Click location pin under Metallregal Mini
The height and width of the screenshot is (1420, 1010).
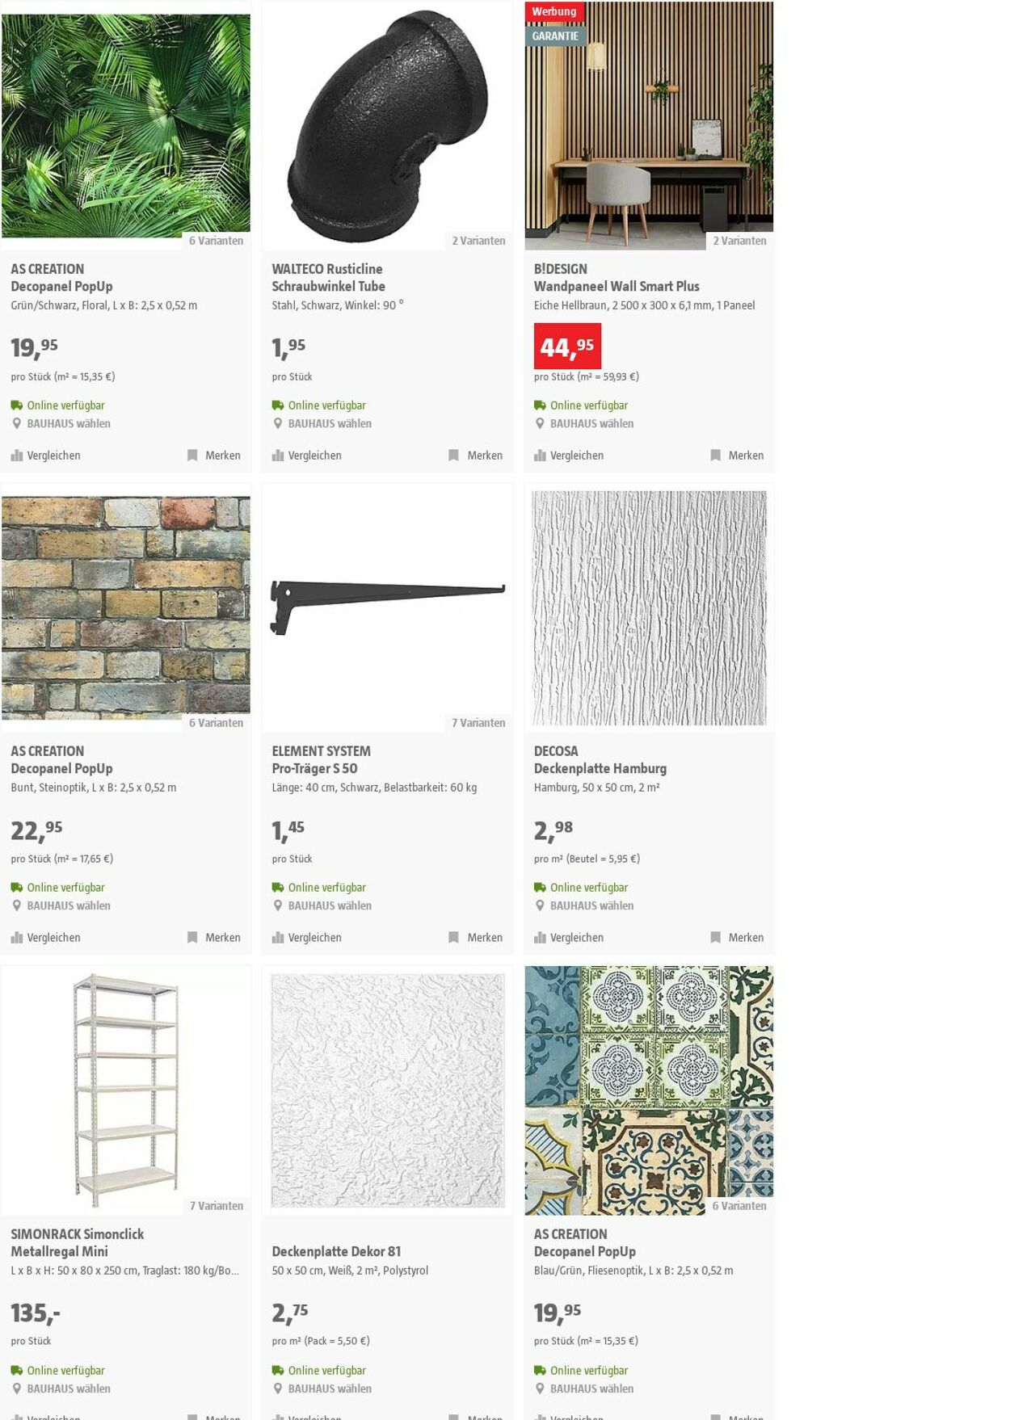16,1388
